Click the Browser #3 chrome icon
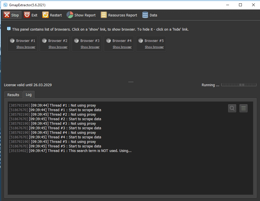 tap(76, 41)
